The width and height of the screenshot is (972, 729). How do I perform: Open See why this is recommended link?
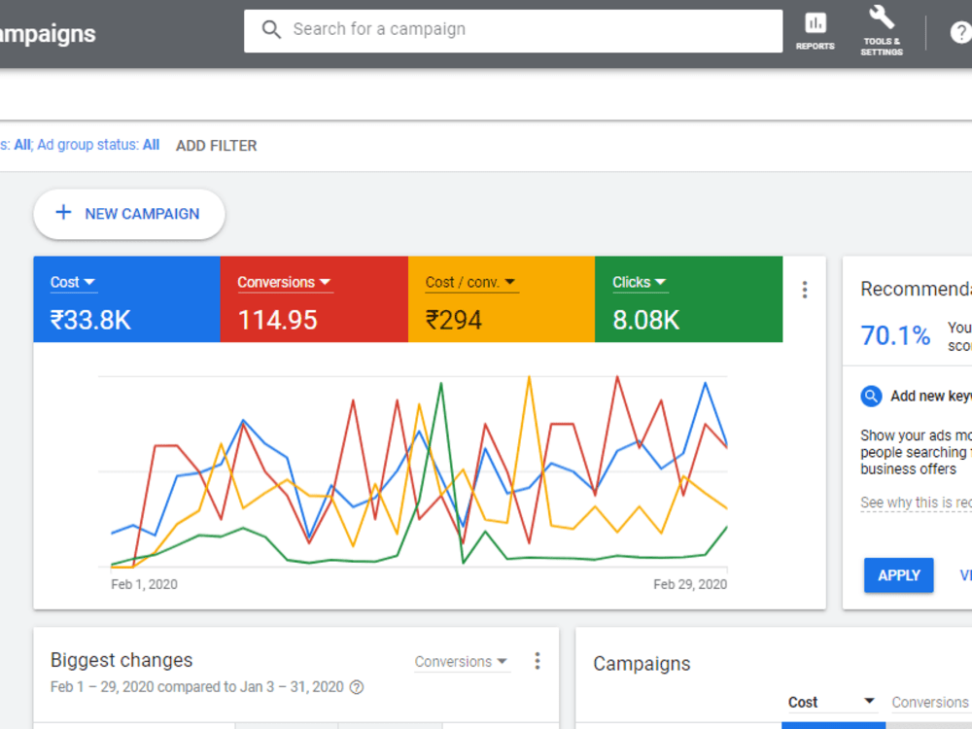coord(917,503)
